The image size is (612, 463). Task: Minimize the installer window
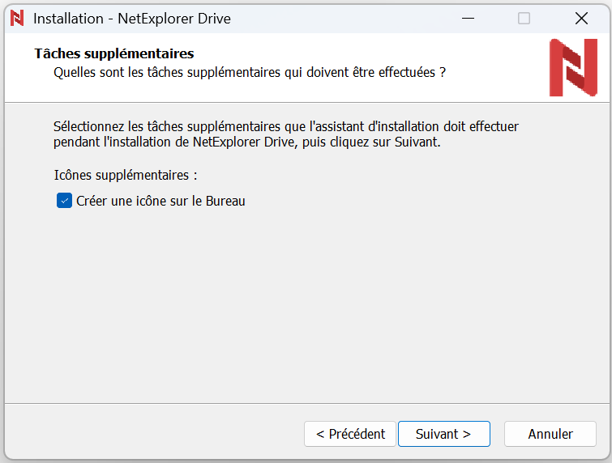click(468, 19)
